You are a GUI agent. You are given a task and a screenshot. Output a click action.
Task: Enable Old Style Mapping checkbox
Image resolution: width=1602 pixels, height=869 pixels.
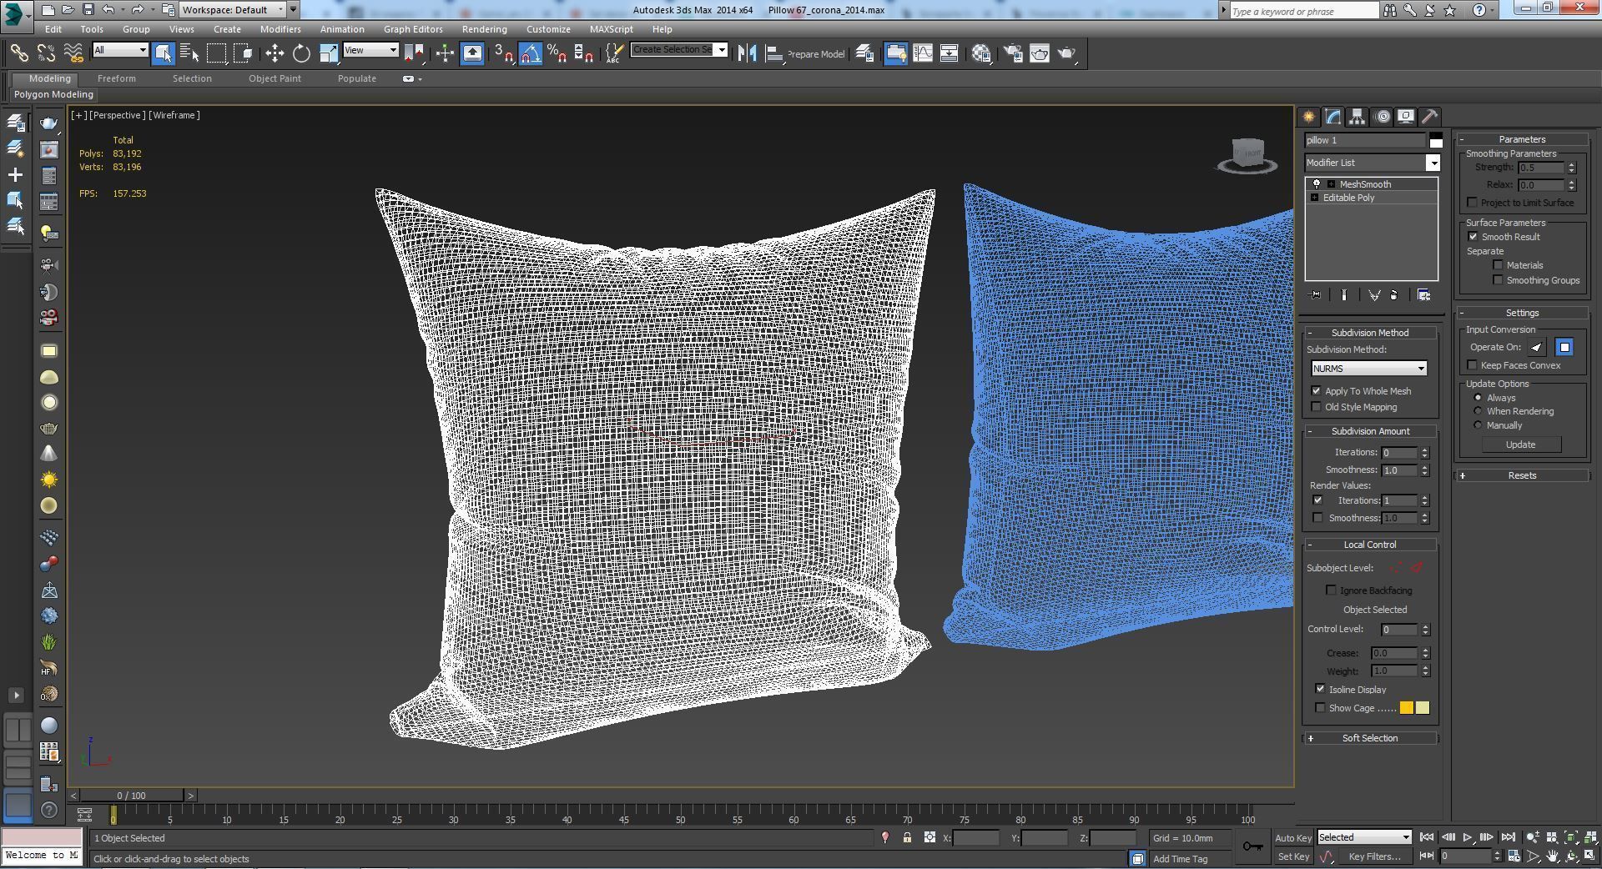[1317, 407]
